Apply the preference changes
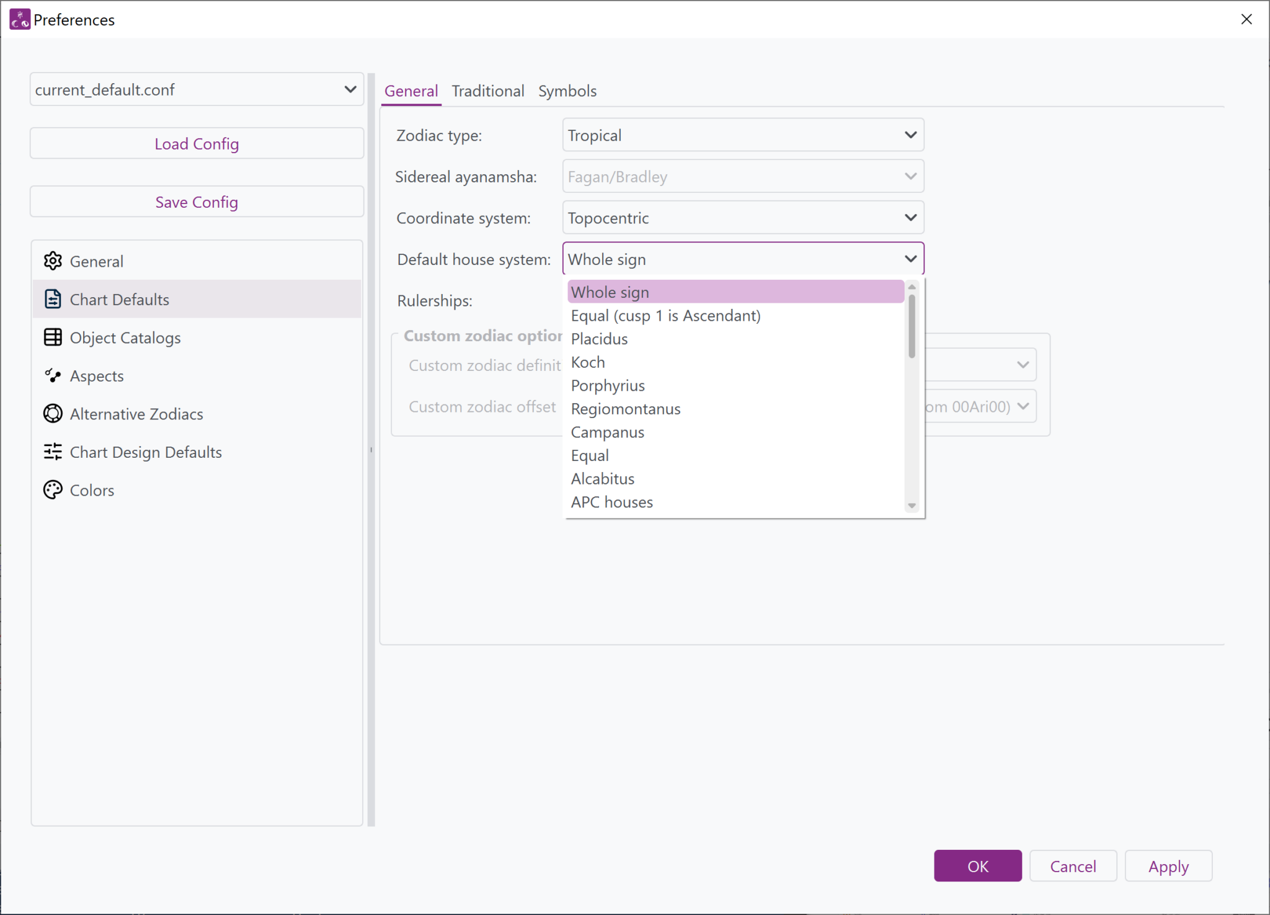 pos(1168,866)
